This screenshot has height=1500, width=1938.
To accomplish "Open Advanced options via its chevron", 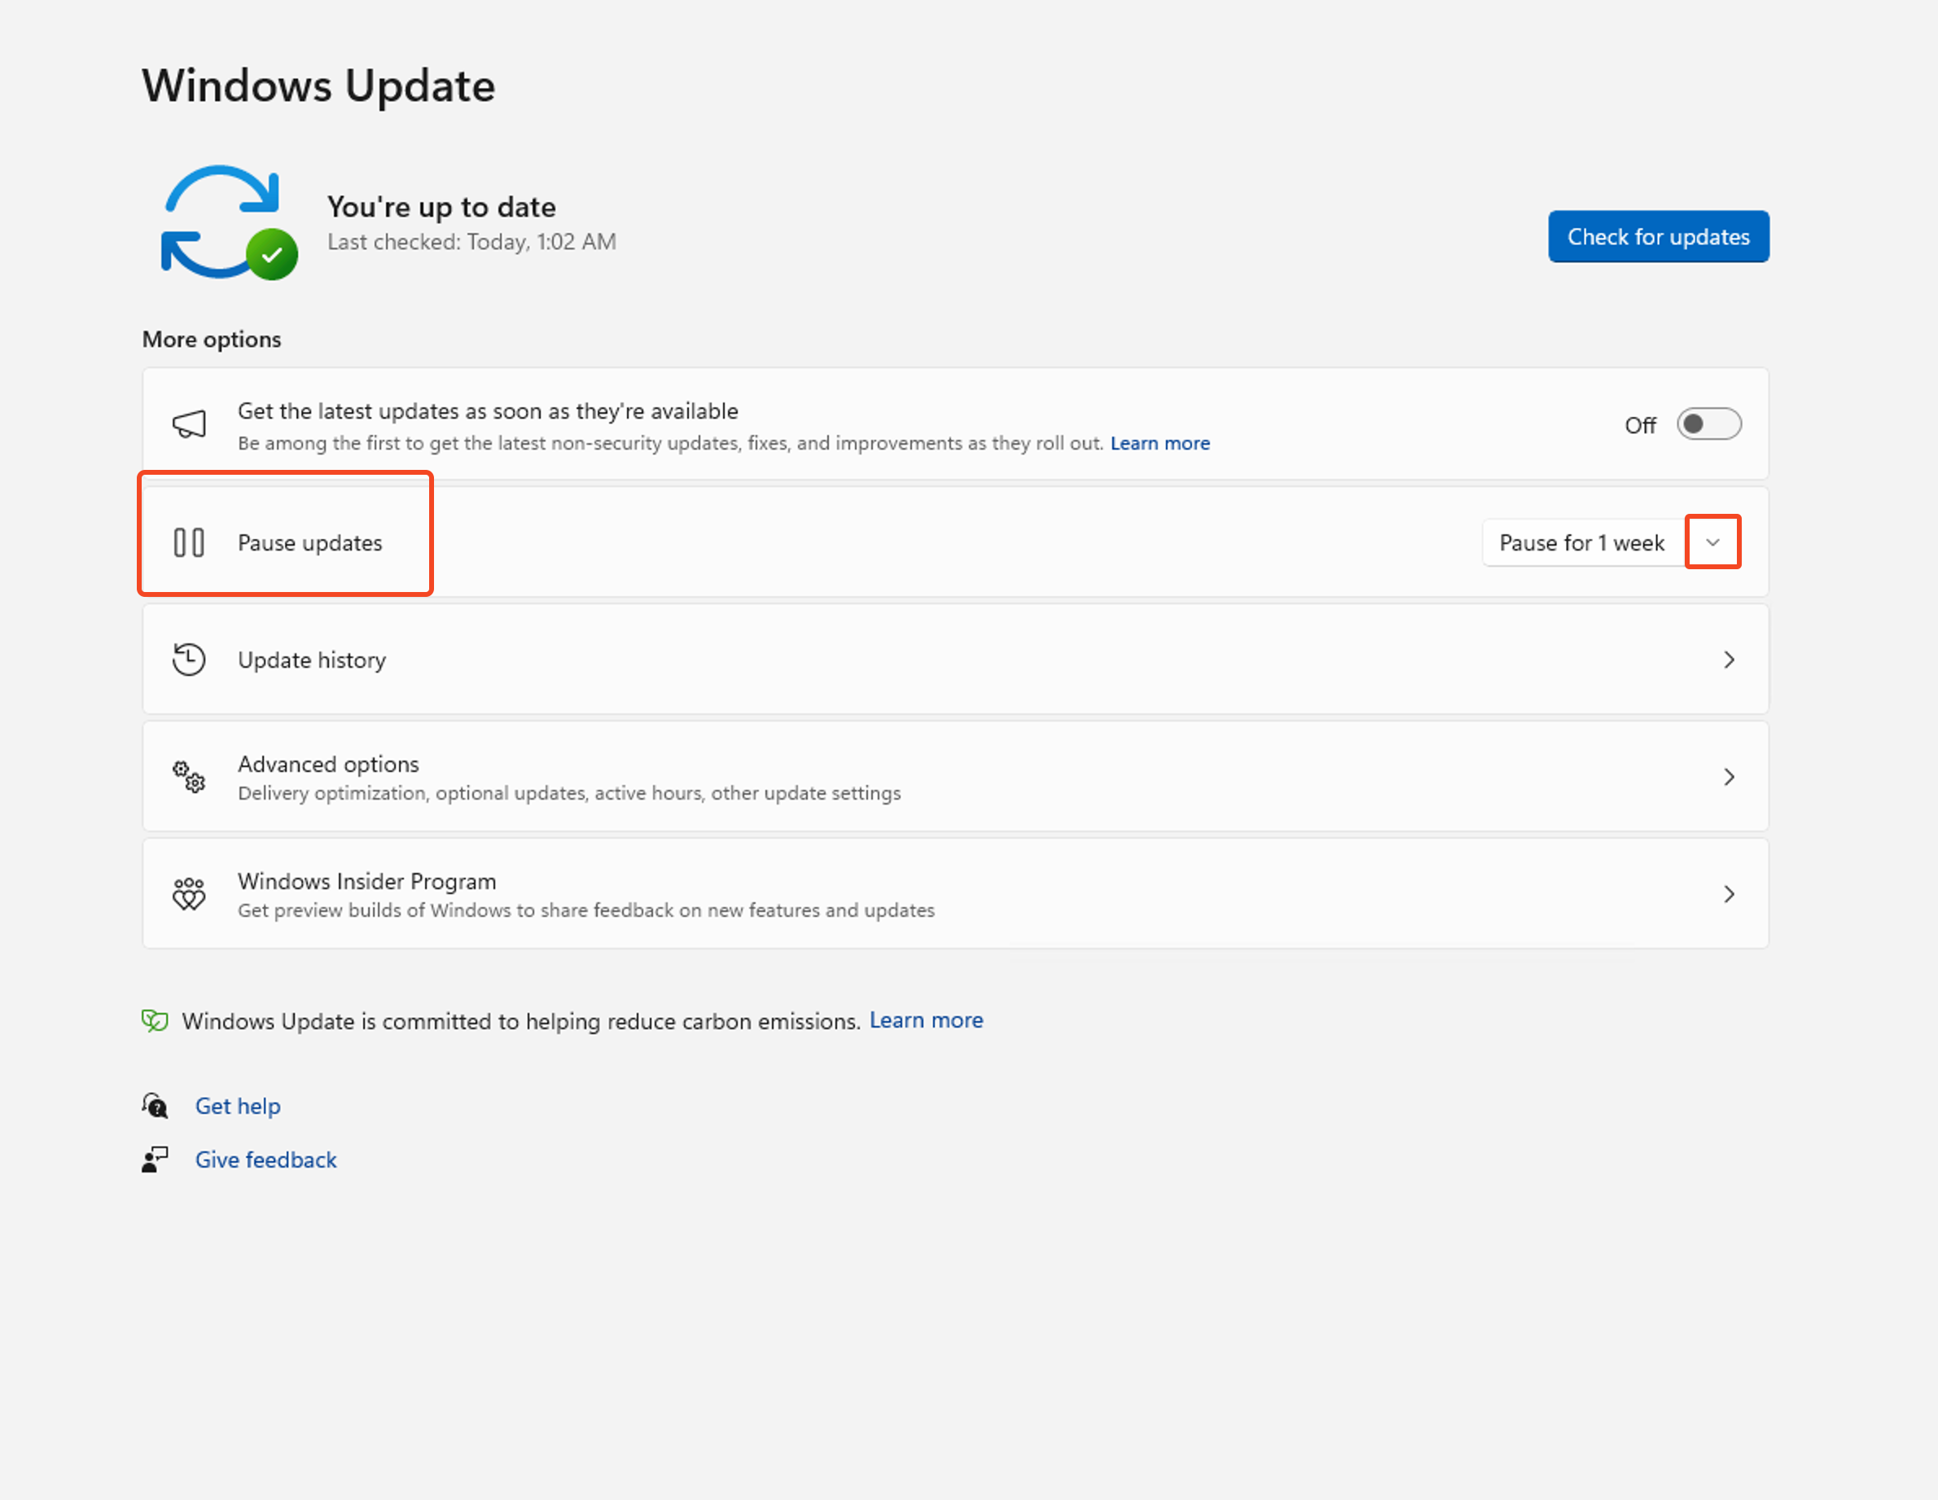I will tap(1729, 777).
